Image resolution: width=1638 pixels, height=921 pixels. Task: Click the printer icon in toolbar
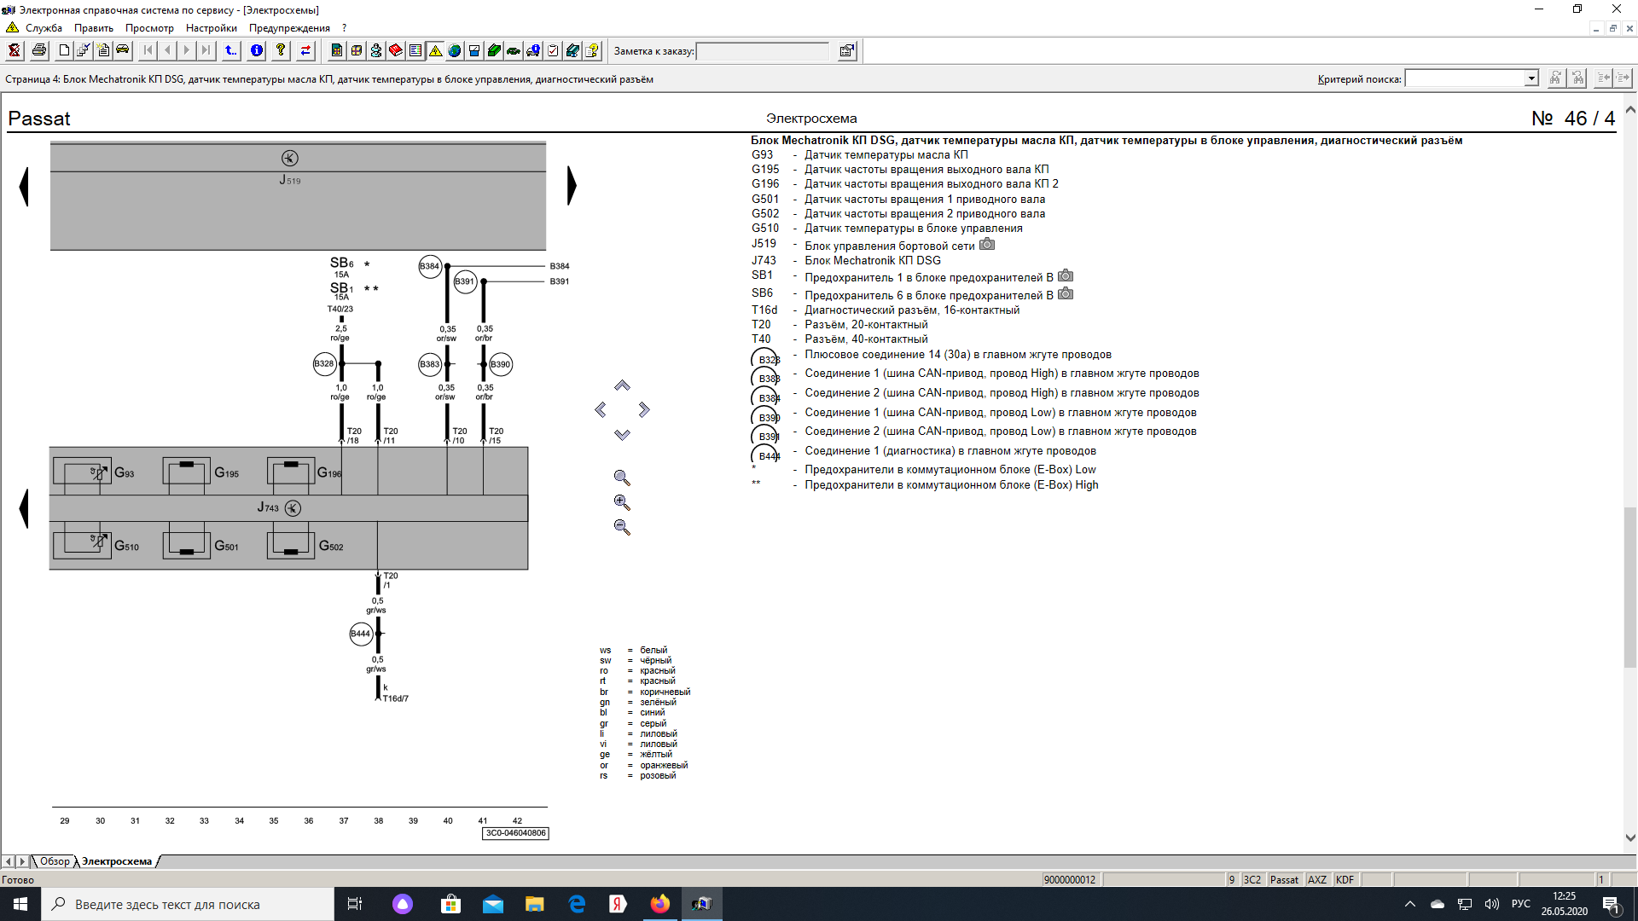pyautogui.click(x=39, y=51)
